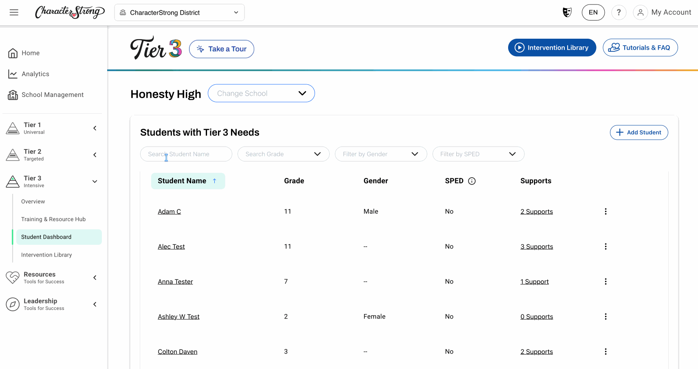Click the Add Student button

click(x=639, y=132)
